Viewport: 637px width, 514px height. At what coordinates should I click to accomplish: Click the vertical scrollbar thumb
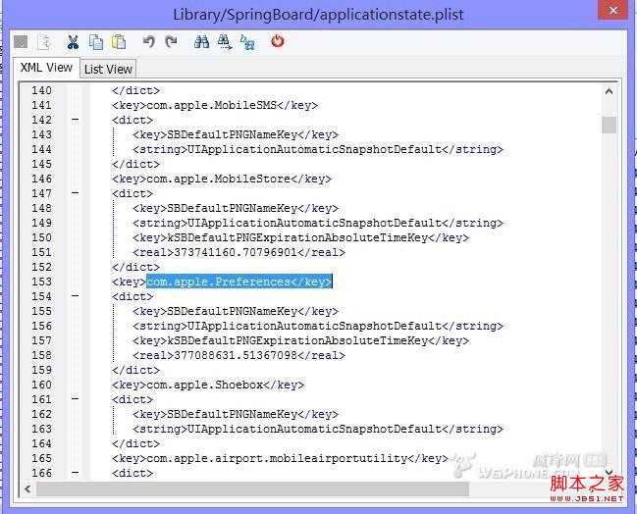pos(609,125)
